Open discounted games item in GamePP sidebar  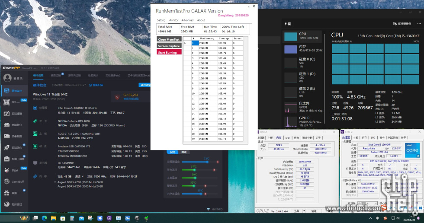pyautogui.click(x=14, y=204)
